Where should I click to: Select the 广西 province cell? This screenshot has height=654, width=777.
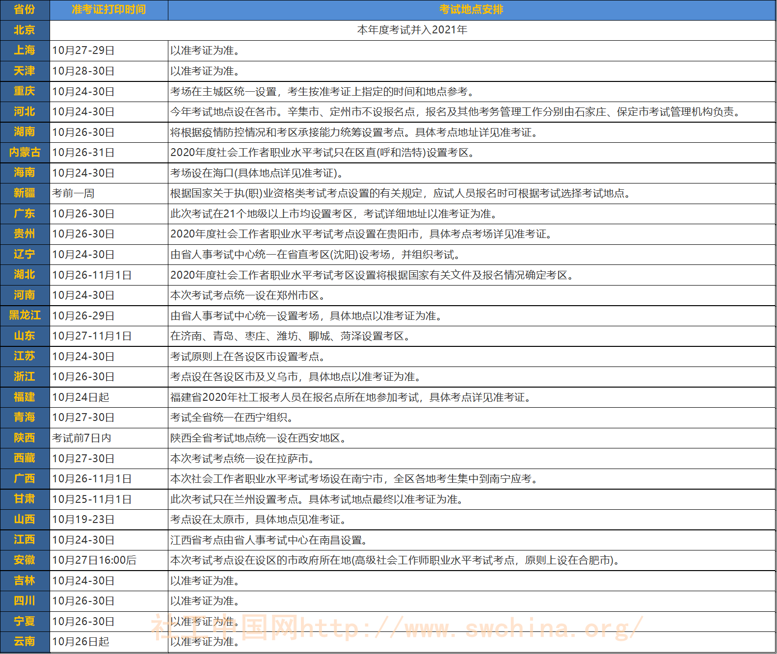coord(25,478)
